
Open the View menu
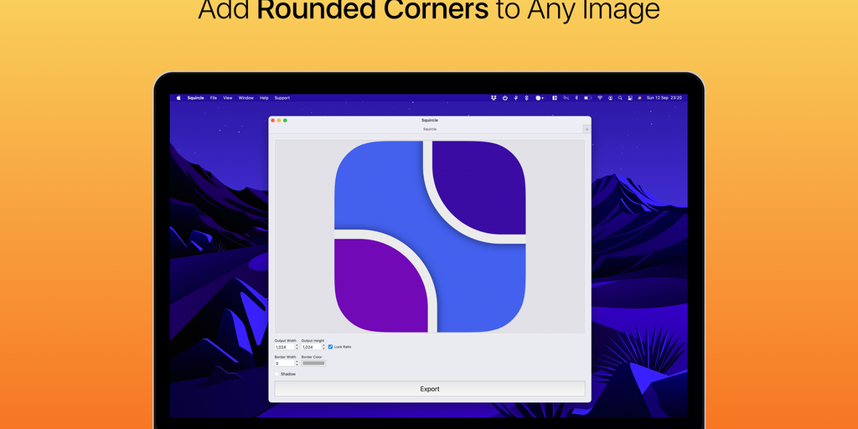[228, 98]
